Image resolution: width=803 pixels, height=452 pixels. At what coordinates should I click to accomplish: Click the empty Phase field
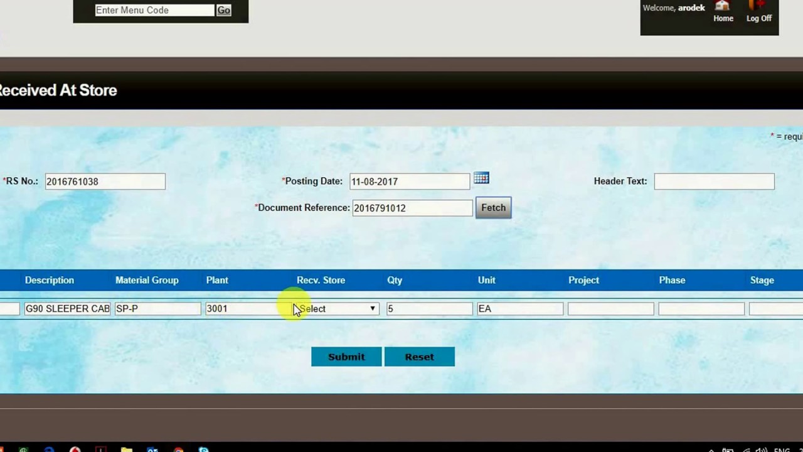point(701,309)
